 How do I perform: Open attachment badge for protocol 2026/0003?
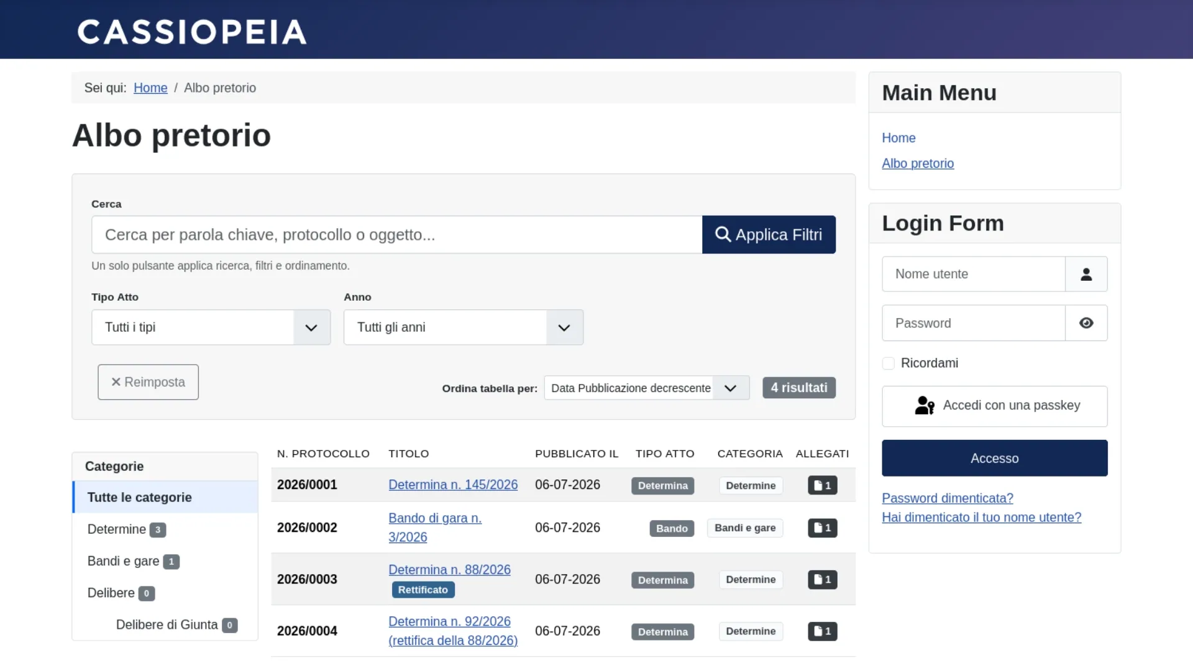pyautogui.click(x=822, y=580)
